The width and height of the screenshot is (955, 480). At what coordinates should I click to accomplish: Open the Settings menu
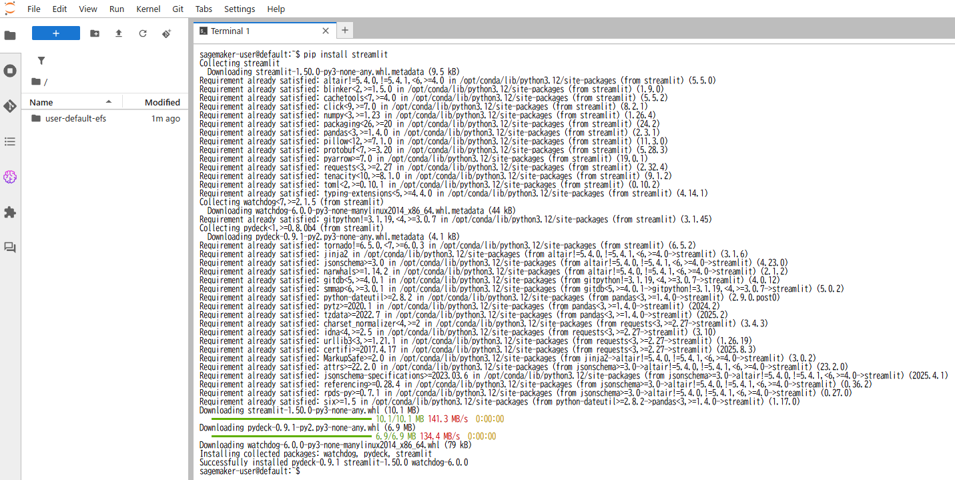coord(240,9)
